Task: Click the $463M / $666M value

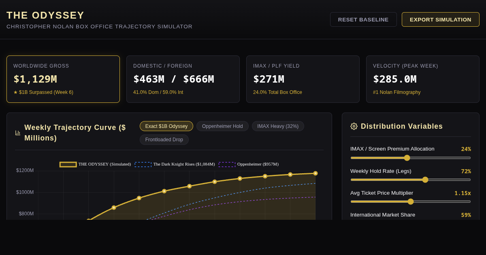Action: (x=174, y=79)
